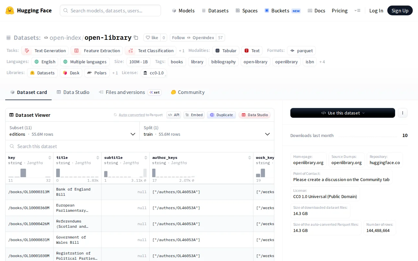Select the books tag
This screenshot has height=261, width=418.
click(x=177, y=62)
